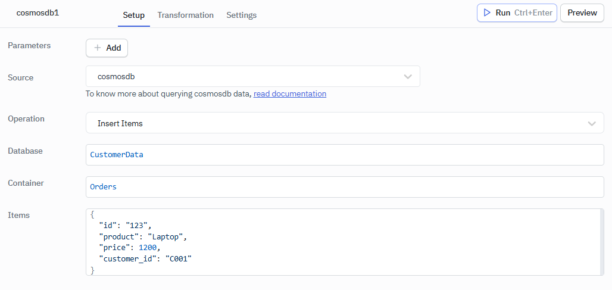Place cursor on the "price": 1200 line
The image size is (612, 290).
coord(130,248)
